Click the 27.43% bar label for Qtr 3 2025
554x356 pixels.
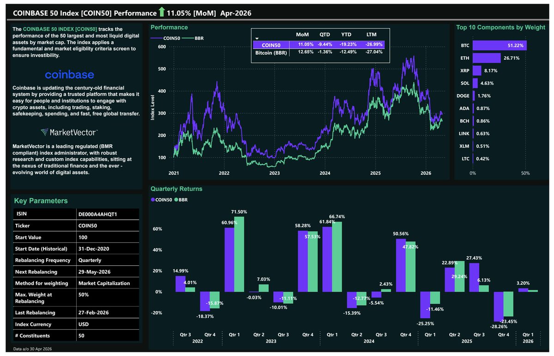(475, 258)
